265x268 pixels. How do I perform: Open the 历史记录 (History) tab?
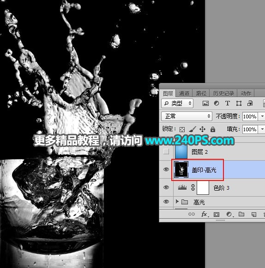[x=223, y=93]
